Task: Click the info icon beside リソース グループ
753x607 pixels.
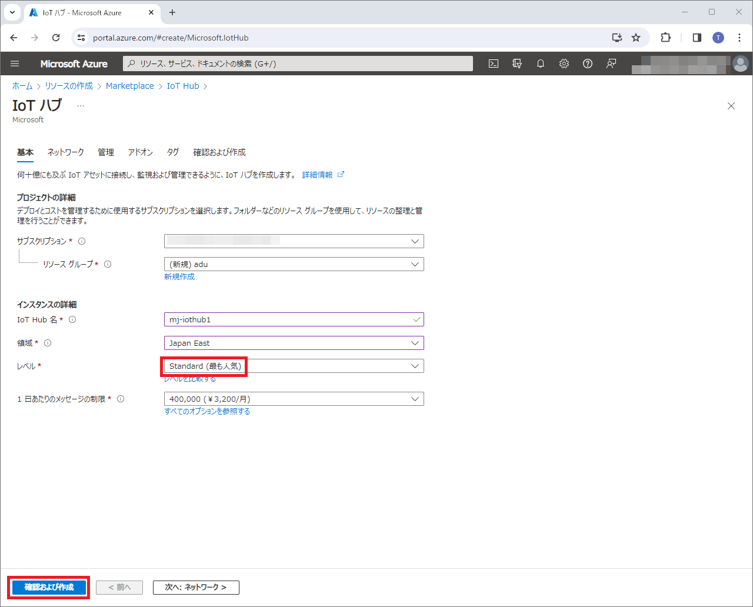Action: point(108,264)
